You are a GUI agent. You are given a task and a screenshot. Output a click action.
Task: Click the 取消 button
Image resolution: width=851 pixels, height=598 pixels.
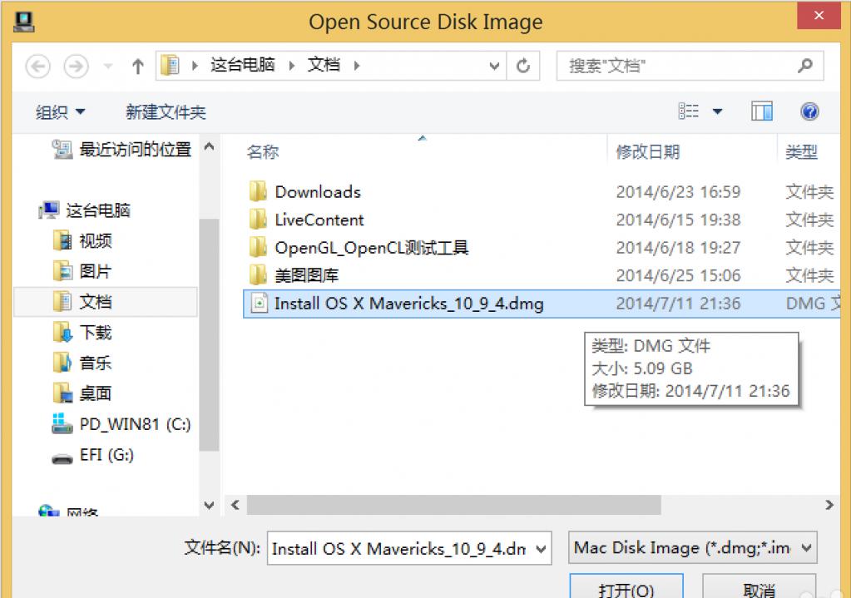tap(759, 587)
